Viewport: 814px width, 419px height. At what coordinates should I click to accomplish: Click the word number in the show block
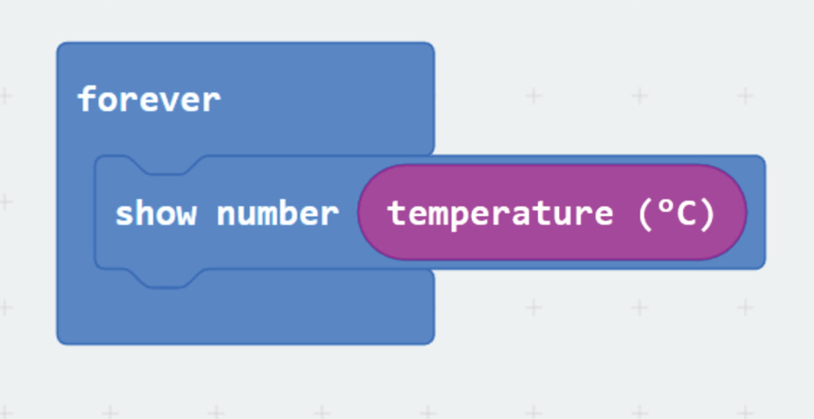tap(277, 213)
